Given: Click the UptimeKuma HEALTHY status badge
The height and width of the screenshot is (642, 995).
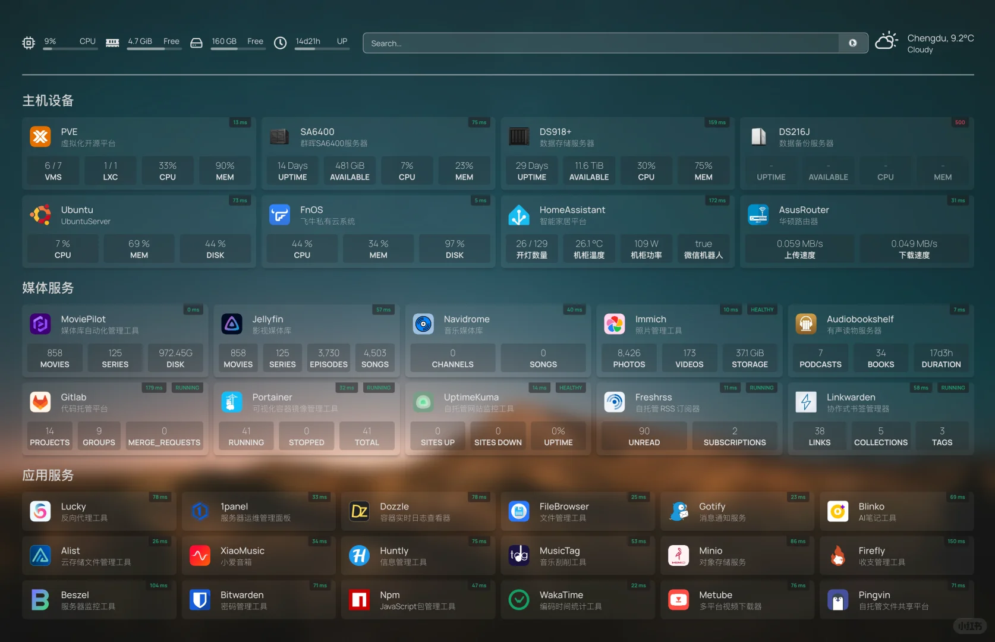Looking at the screenshot, I should (571, 388).
